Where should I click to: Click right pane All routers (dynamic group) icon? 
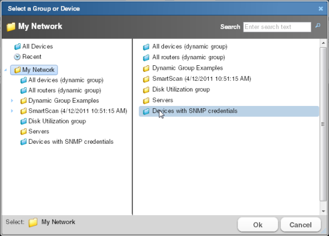[146, 57]
